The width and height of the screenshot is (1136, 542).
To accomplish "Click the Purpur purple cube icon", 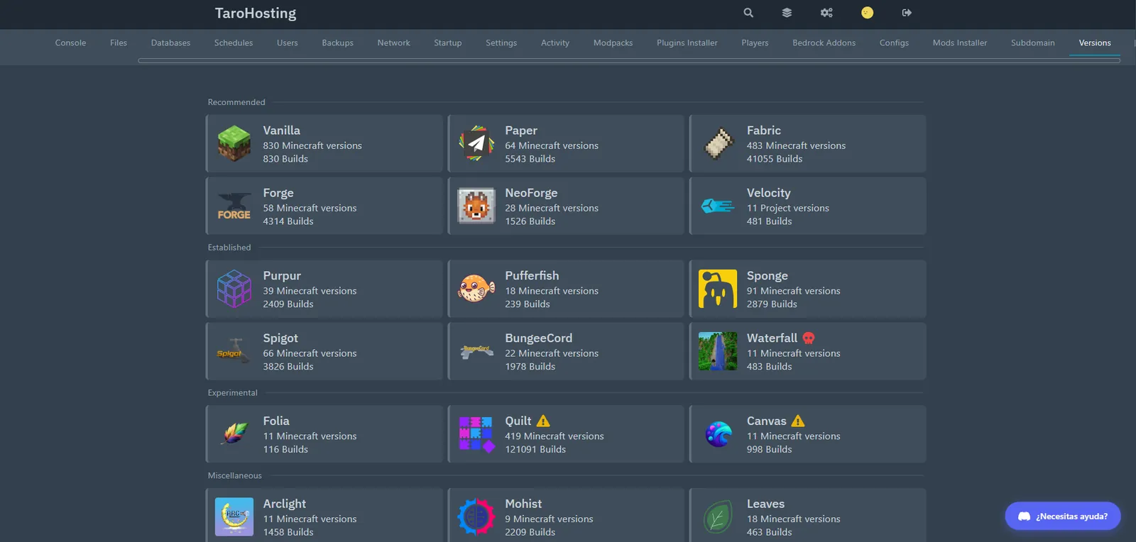I will [234, 289].
